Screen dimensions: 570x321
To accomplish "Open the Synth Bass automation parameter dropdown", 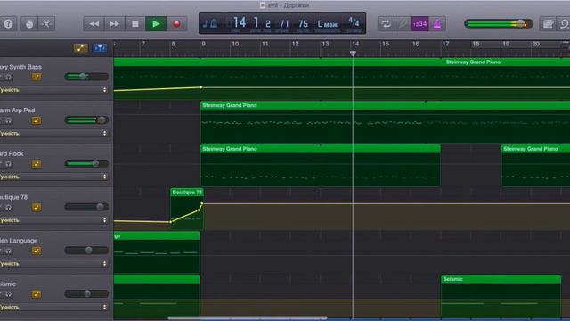I will [54, 90].
